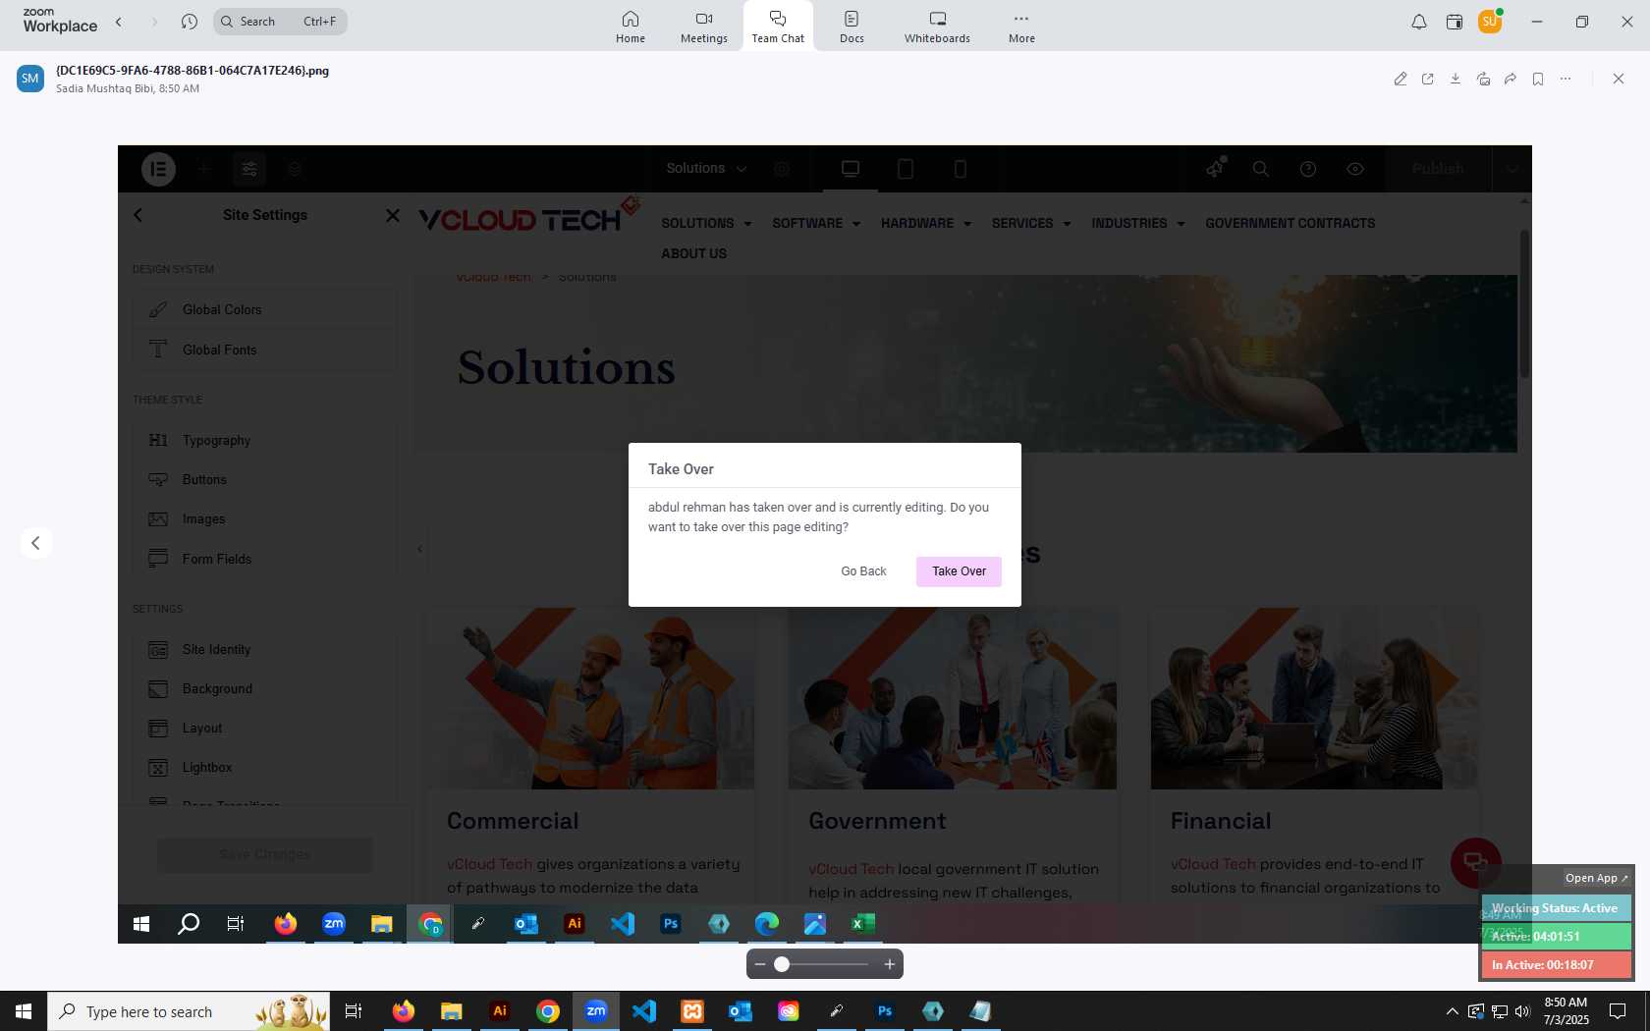The height and width of the screenshot is (1031, 1650).
Task: Open the Whiteboards tab
Action: tap(937, 27)
